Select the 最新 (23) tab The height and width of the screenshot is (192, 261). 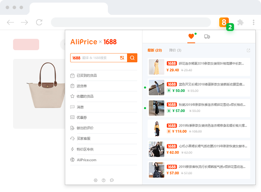[154, 50]
